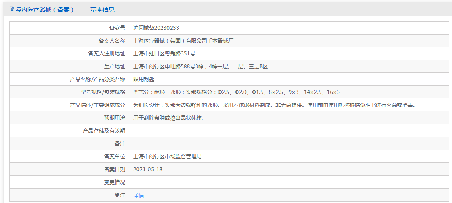Screen dimensions: 452x203
Task: Click the 变更情况 label
Action: [x=115, y=182]
